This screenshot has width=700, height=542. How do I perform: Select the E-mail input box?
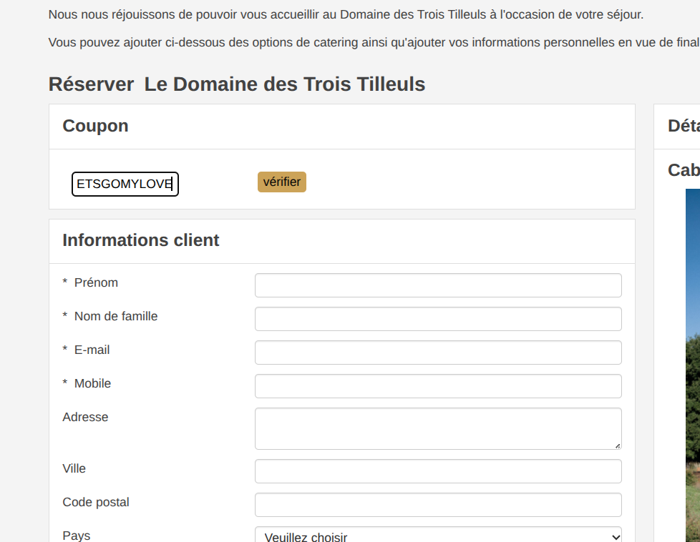pos(437,353)
